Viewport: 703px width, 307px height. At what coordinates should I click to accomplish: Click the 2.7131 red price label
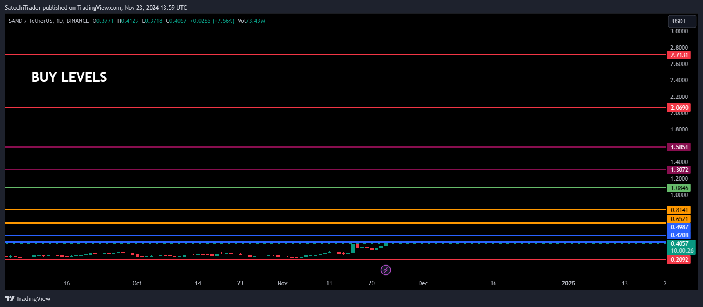click(x=679, y=55)
